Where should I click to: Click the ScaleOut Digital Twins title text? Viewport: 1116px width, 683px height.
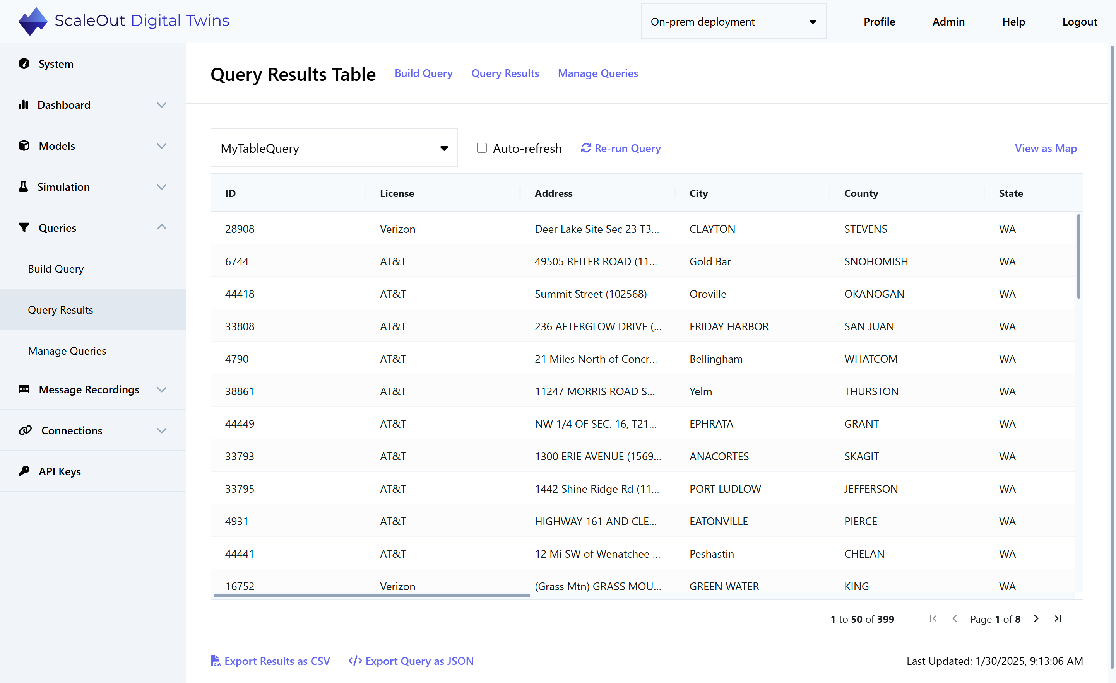(x=142, y=20)
